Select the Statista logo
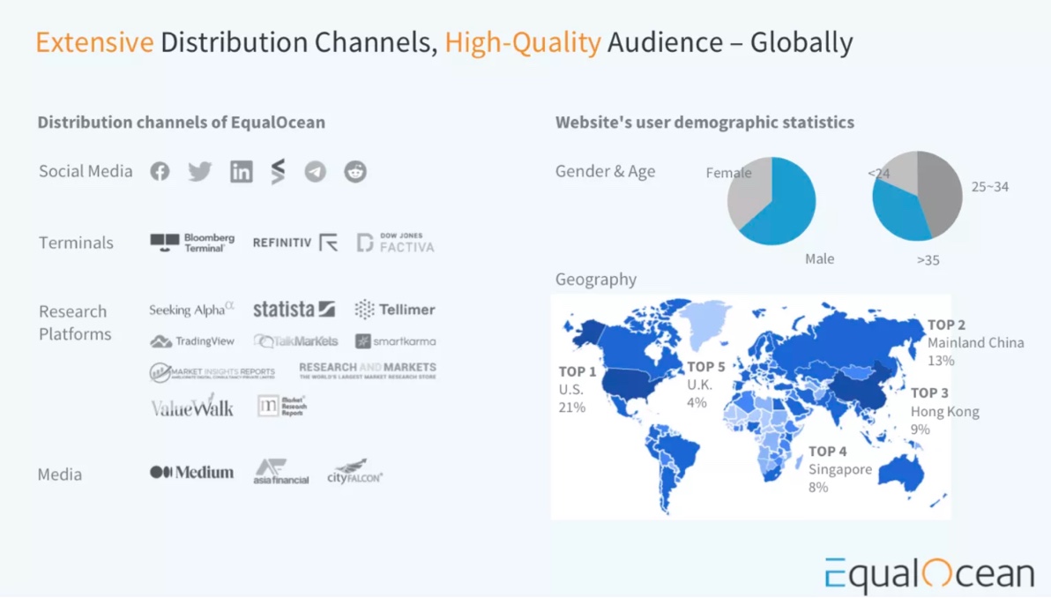 294,309
